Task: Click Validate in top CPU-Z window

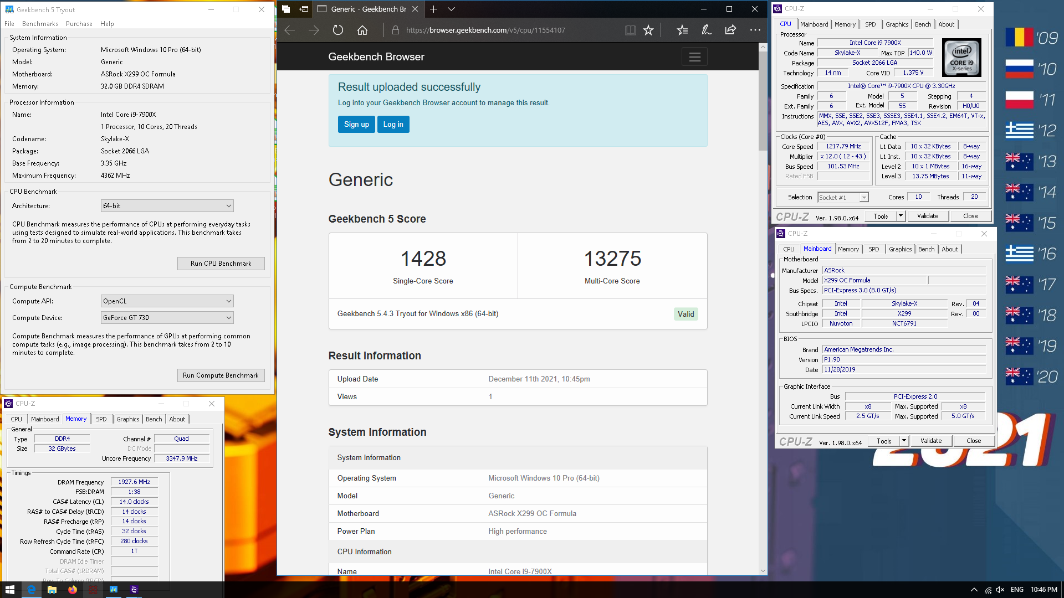Action: coord(928,216)
